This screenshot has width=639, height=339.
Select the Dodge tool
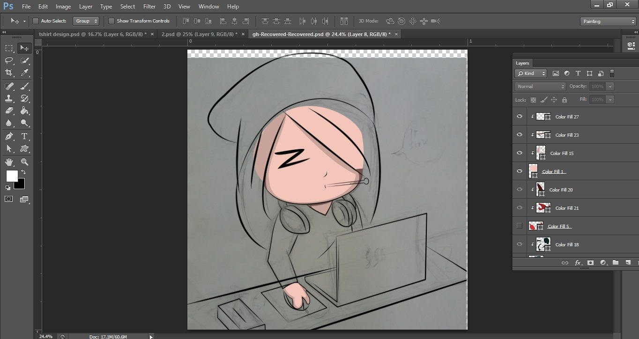pyautogui.click(x=24, y=123)
